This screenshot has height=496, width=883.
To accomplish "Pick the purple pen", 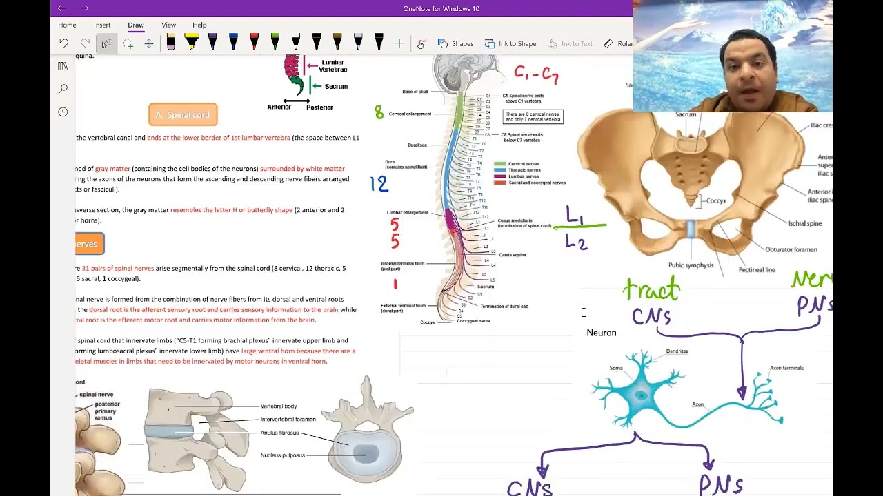I will [x=212, y=43].
